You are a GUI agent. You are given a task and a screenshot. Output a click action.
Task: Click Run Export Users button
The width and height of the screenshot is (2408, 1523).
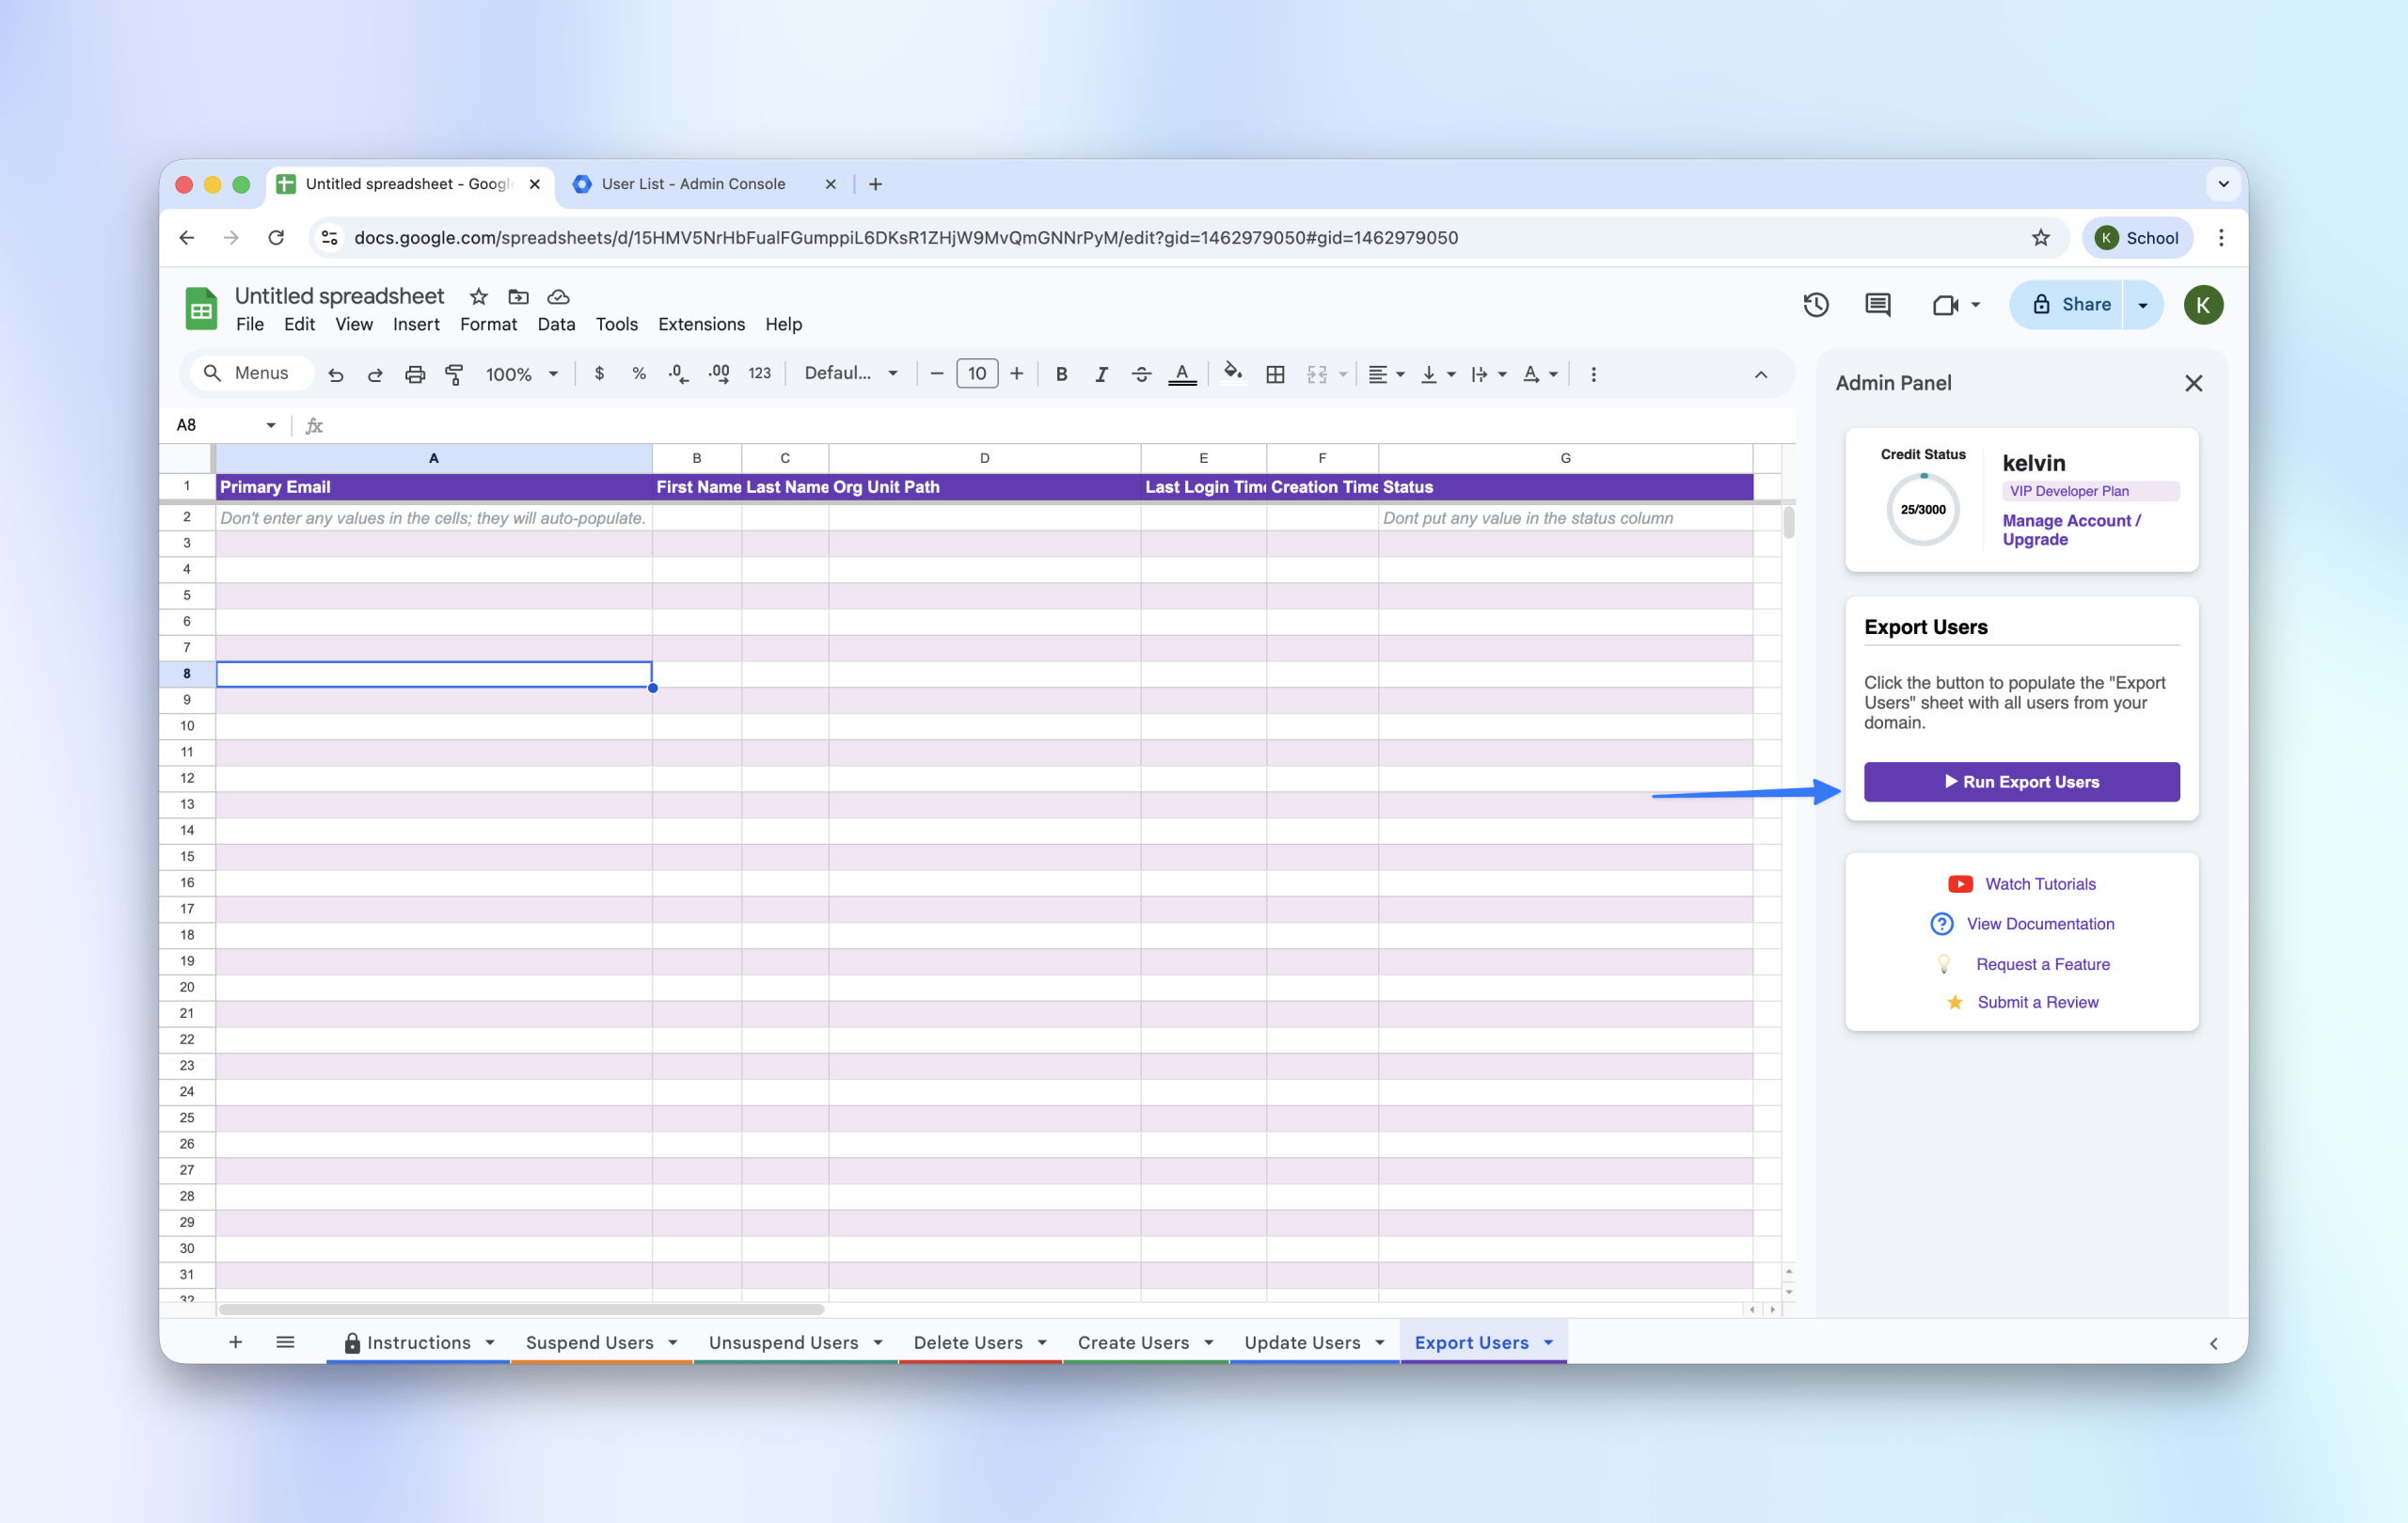coord(2021,782)
